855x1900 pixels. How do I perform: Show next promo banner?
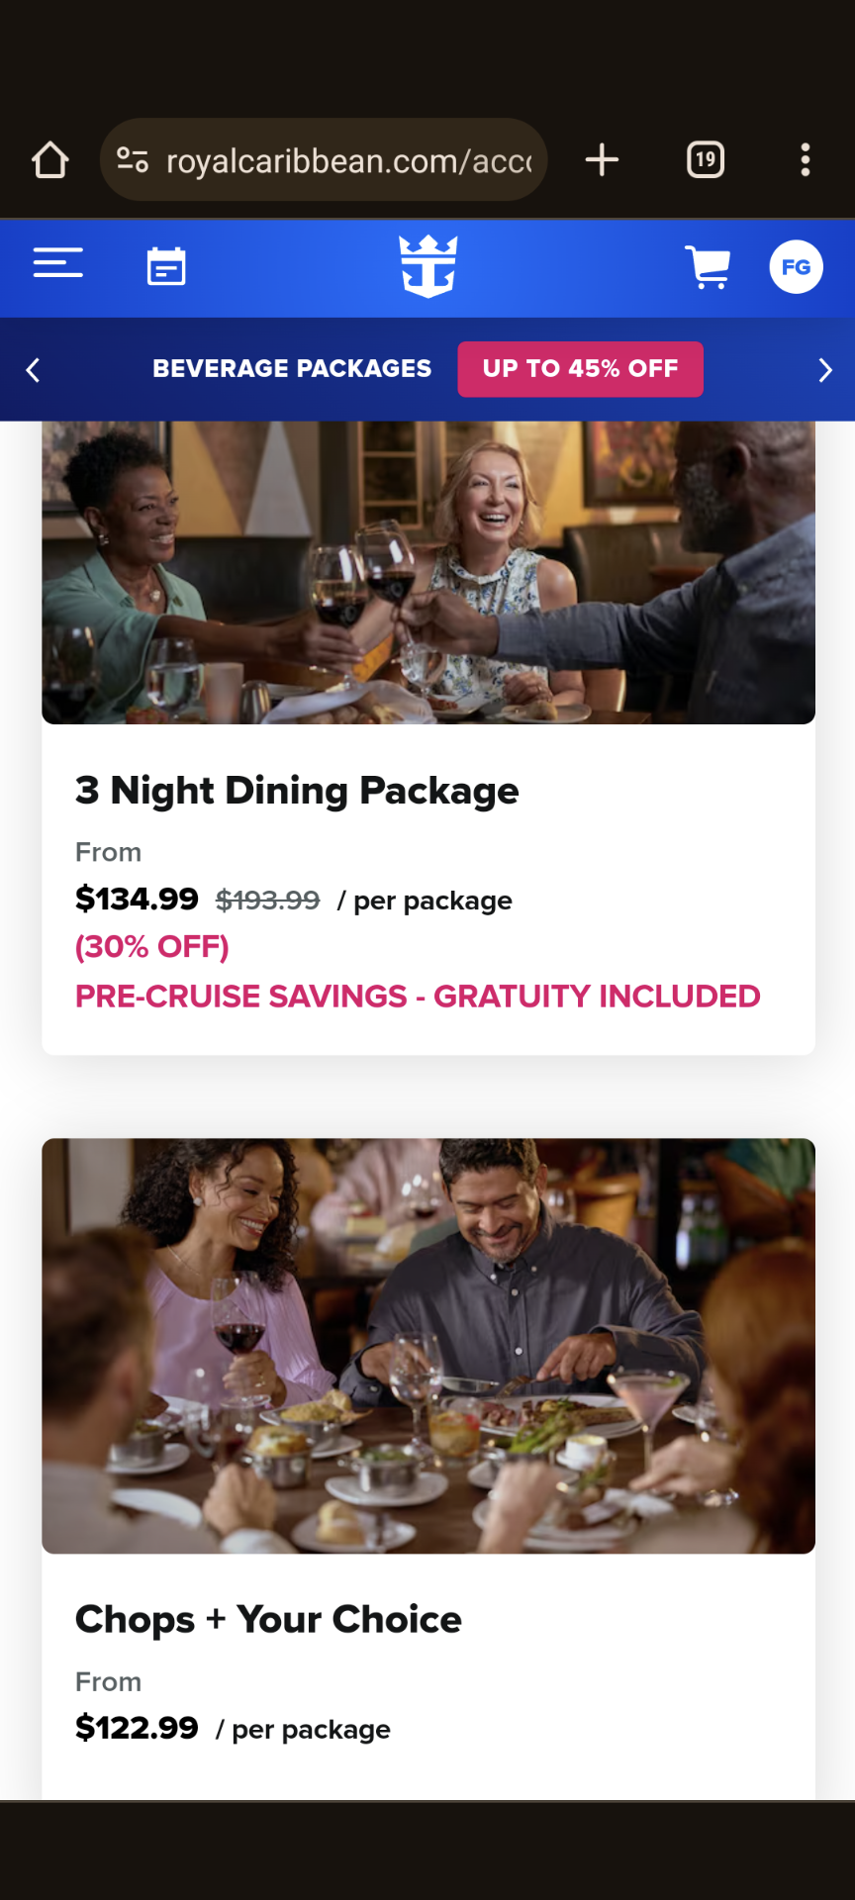[x=825, y=370]
